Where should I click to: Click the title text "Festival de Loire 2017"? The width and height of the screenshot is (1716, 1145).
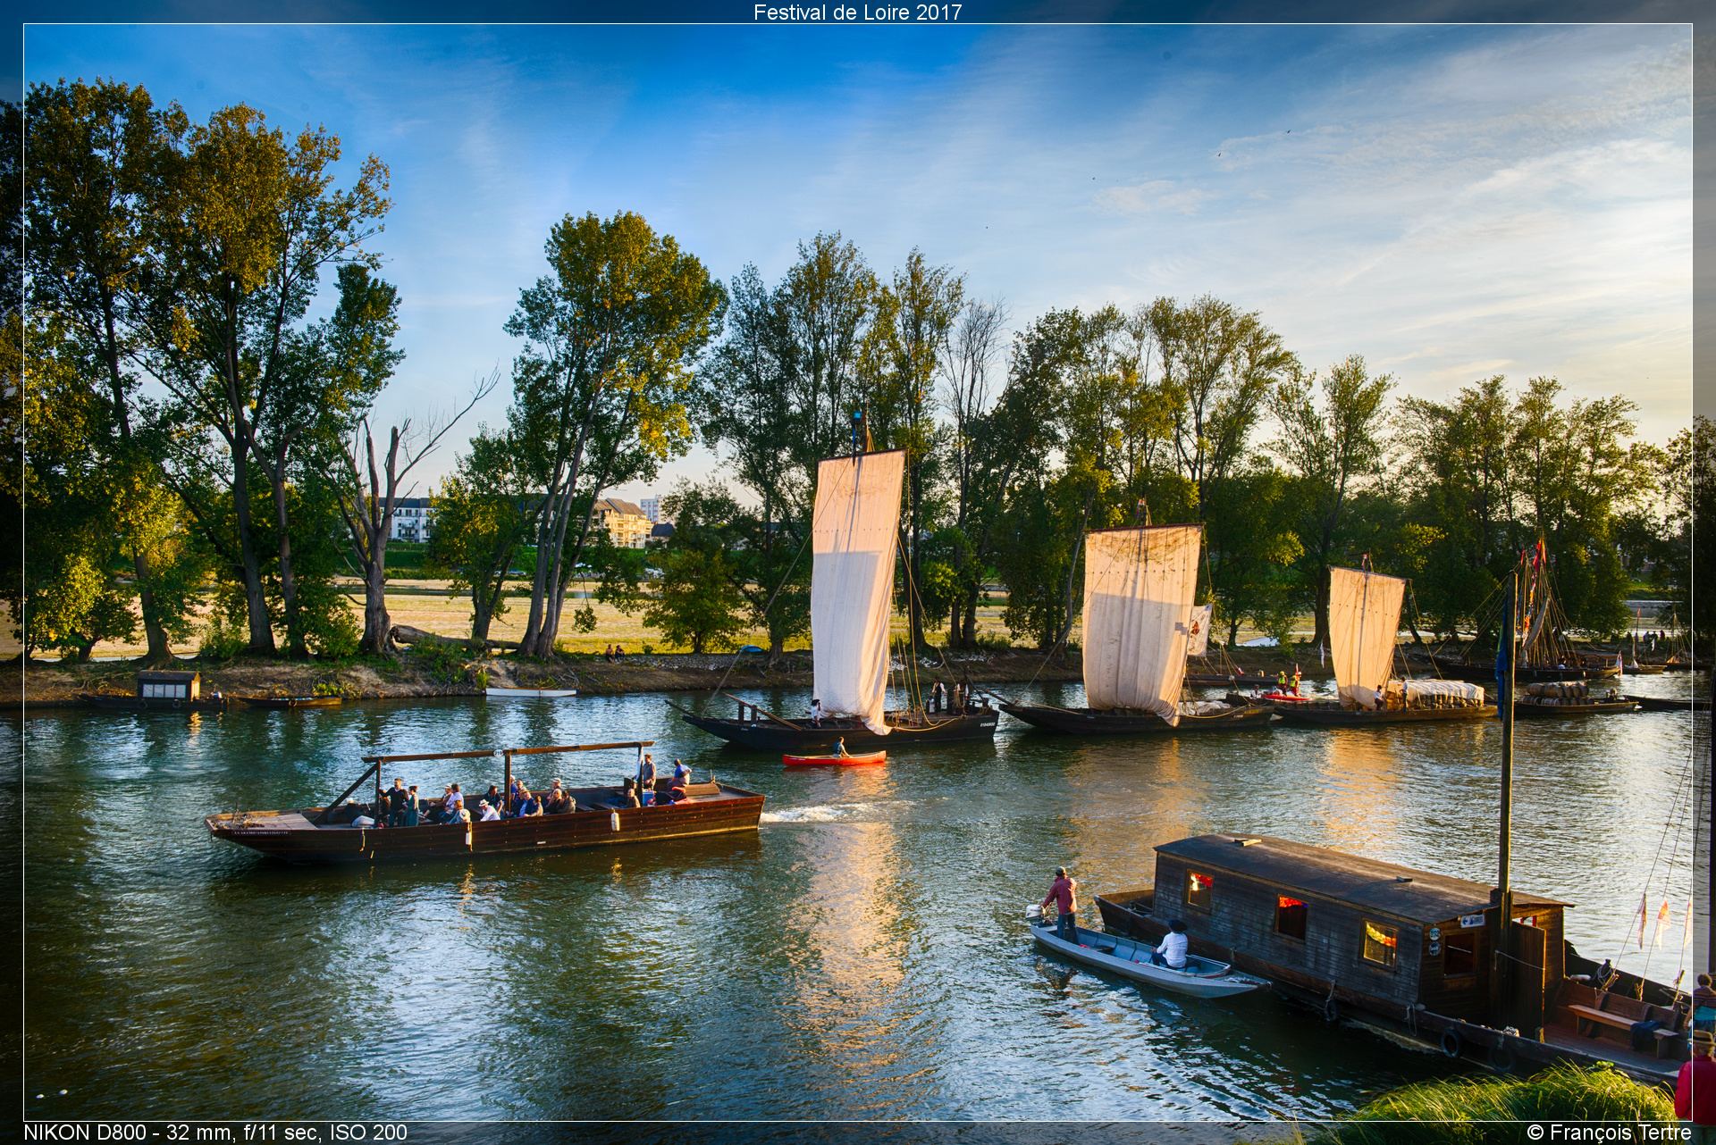click(x=857, y=12)
